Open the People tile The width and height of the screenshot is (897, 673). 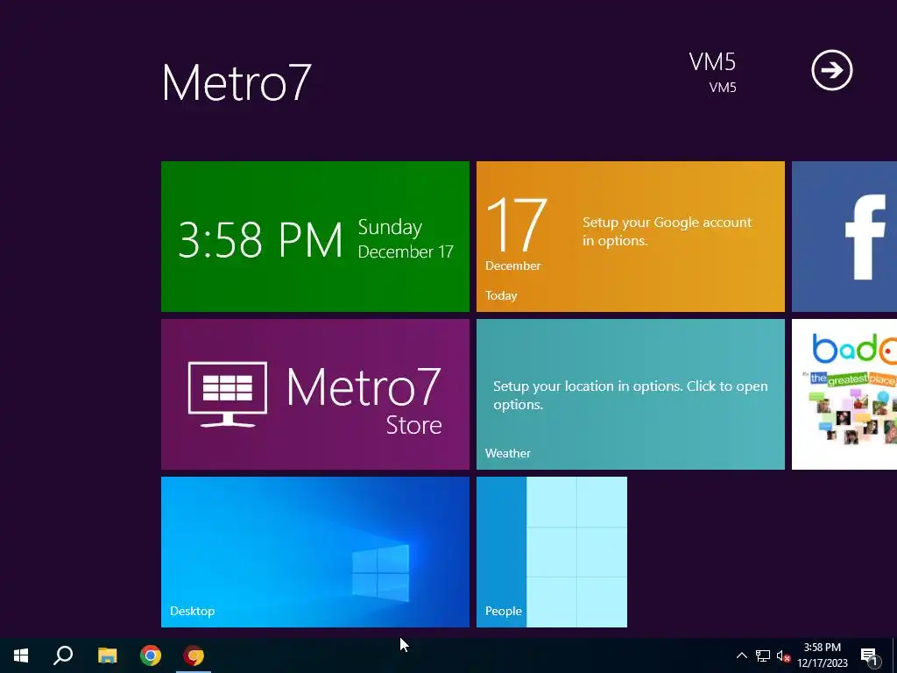(x=552, y=552)
